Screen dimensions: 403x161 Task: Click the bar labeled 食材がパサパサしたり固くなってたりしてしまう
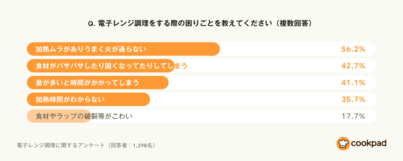tap(101, 66)
